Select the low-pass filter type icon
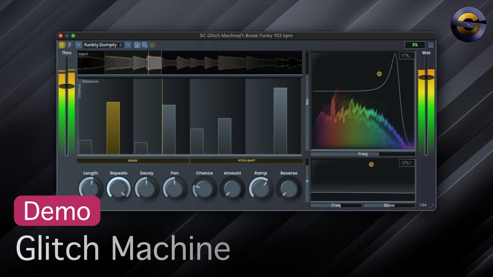This screenshot has height=277, width=493. coord(407,56)
